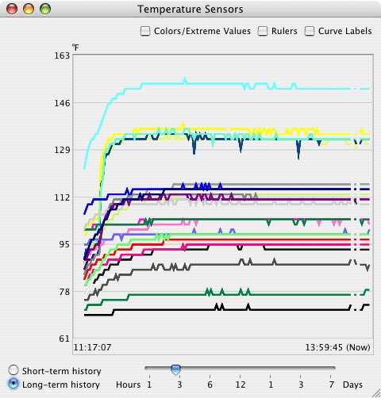Screen dimensions: 381x398
Task: Select the Long-term history radio button
Action: [13, 384]
